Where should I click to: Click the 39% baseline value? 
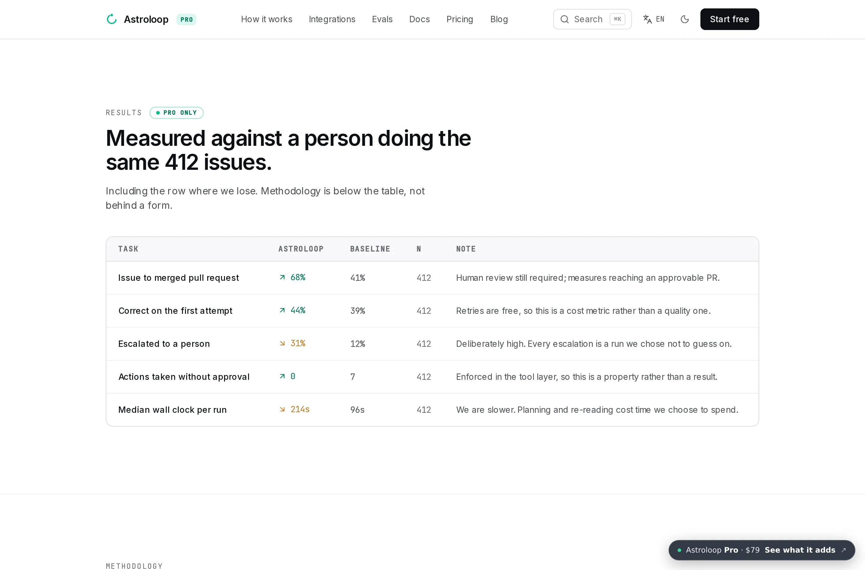click(x=357, y=311)
